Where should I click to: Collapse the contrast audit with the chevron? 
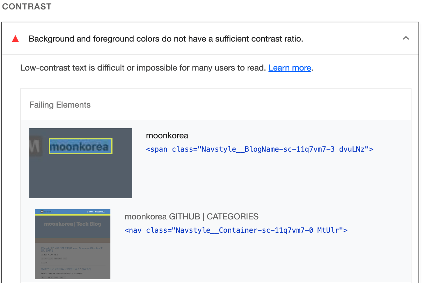[406, 38]
